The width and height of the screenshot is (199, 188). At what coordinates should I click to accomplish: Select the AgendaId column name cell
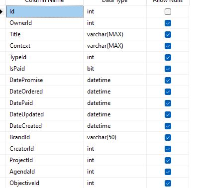click(45, 172)
